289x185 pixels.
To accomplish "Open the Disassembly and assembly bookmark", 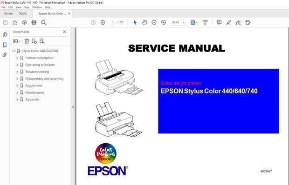I will point(44,79).
